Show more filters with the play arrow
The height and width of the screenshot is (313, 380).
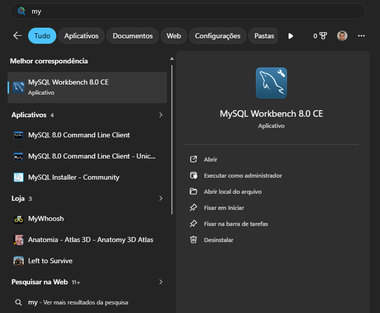pos(291,36)
